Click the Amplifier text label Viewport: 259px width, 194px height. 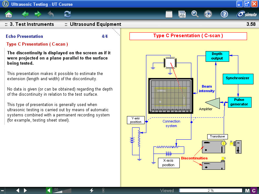click(x=206, y=109)
